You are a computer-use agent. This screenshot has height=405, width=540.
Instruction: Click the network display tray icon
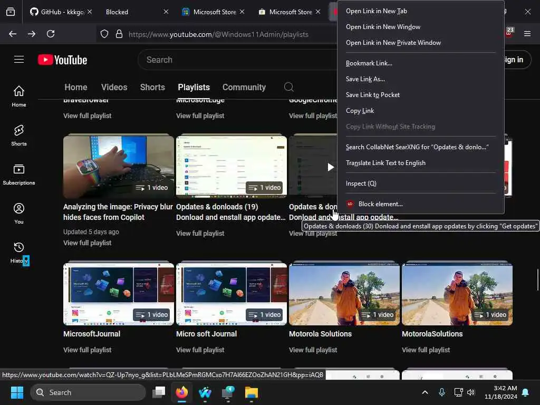(458, 392)
